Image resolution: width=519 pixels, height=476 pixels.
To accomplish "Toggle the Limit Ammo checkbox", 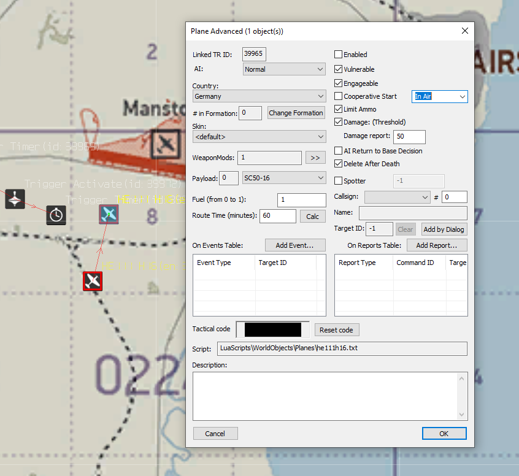I will (x=339, y=109).
